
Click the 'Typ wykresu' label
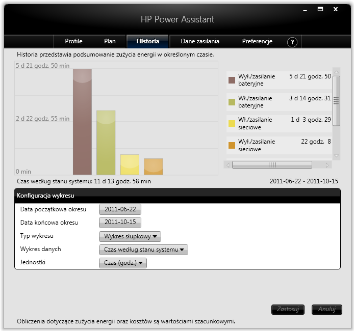tap(37, 236)
